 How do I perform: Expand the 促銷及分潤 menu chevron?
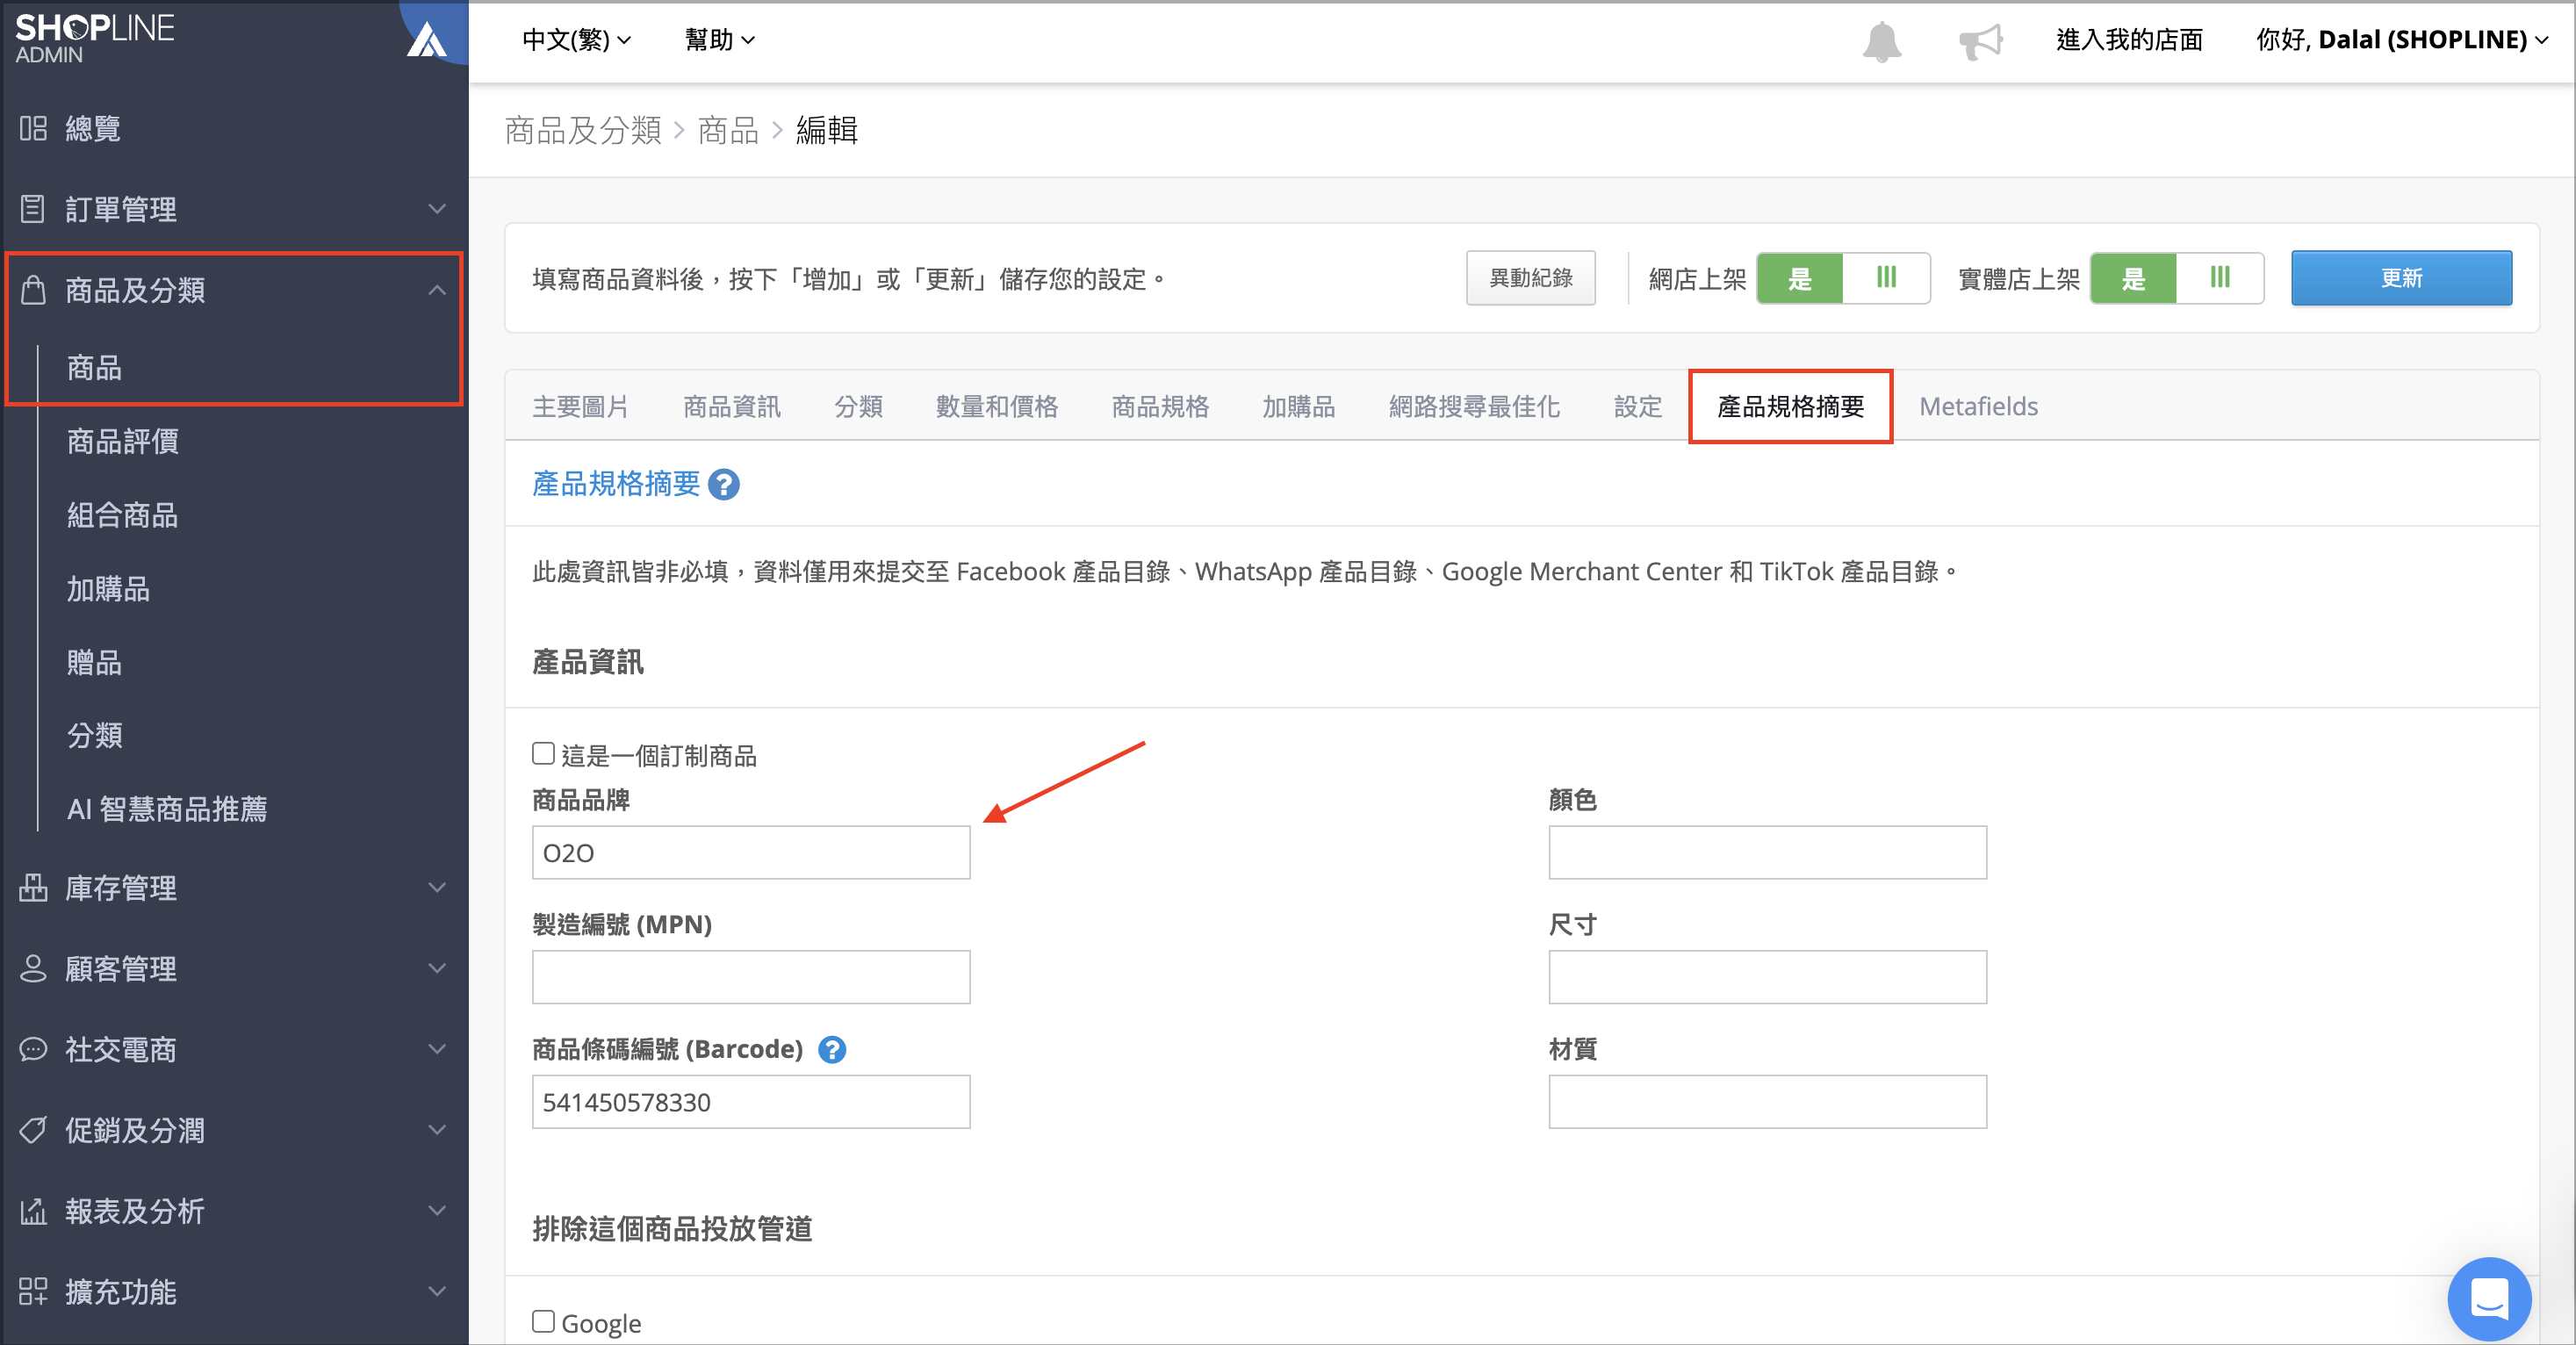[437, 1130]
